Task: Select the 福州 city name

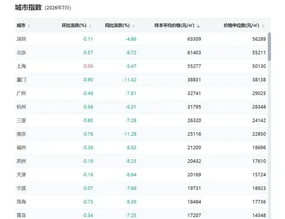Action: 21,148
